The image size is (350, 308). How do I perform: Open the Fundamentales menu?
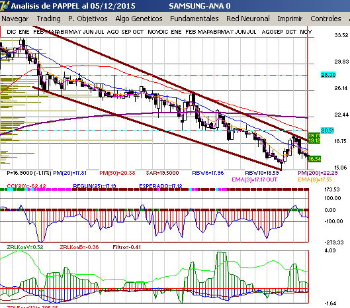195,19
